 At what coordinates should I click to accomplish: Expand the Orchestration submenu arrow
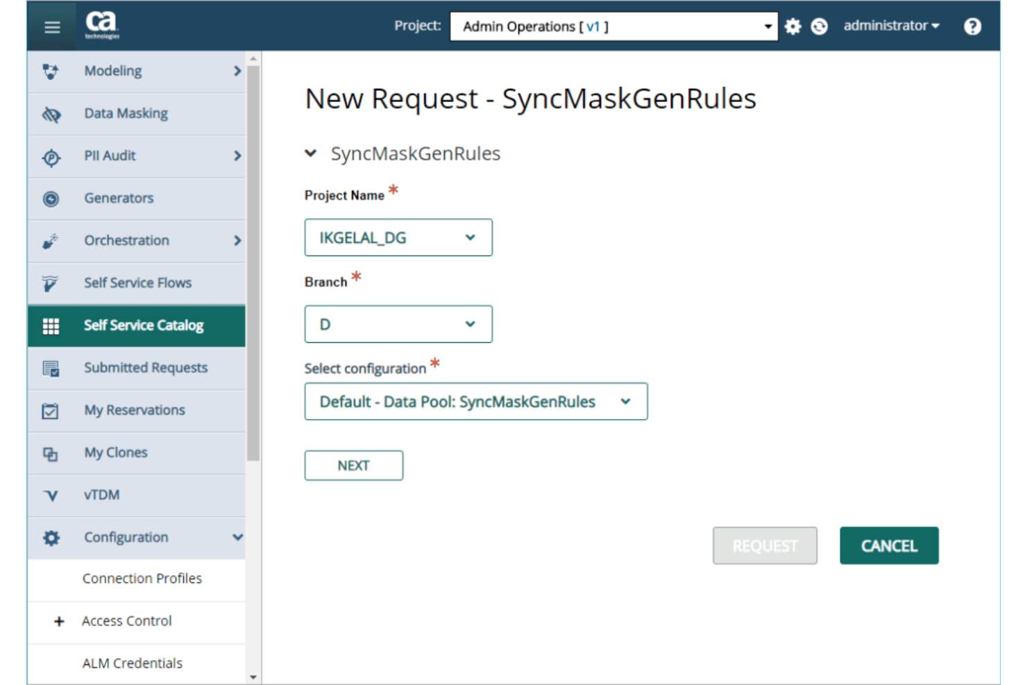coord(237,240)
